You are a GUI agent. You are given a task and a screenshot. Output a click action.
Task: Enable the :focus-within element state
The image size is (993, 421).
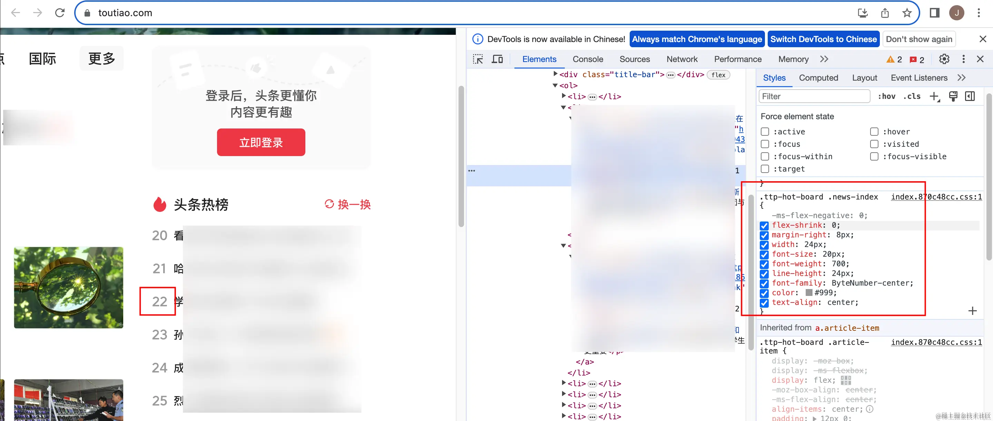765,156
